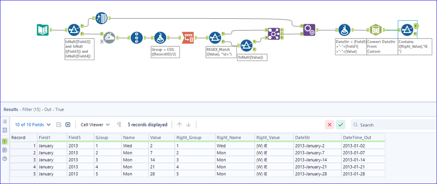The image size is (437, 184).
Task: Select the DateTime Convert DateStr tool
Action: [x=376, y=30]
